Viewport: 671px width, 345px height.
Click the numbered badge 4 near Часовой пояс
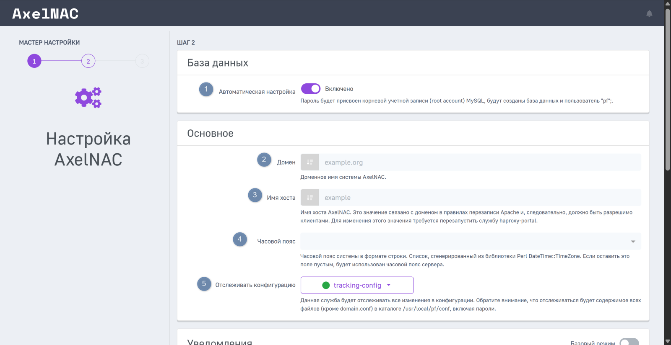239,239
